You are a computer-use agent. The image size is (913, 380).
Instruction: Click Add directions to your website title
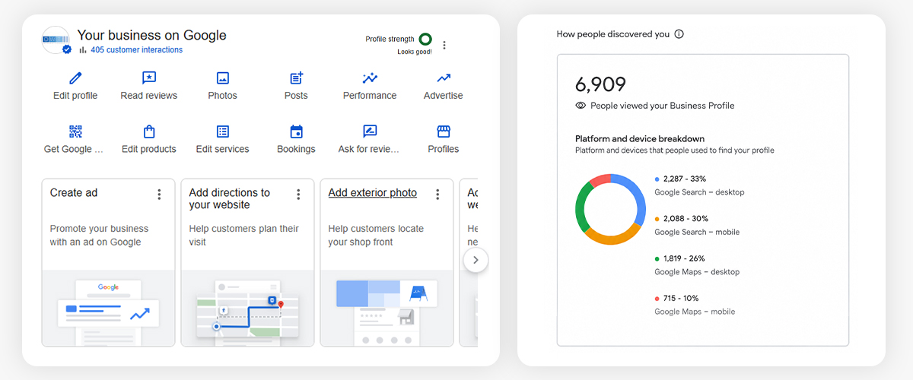[x=229, y=199]
